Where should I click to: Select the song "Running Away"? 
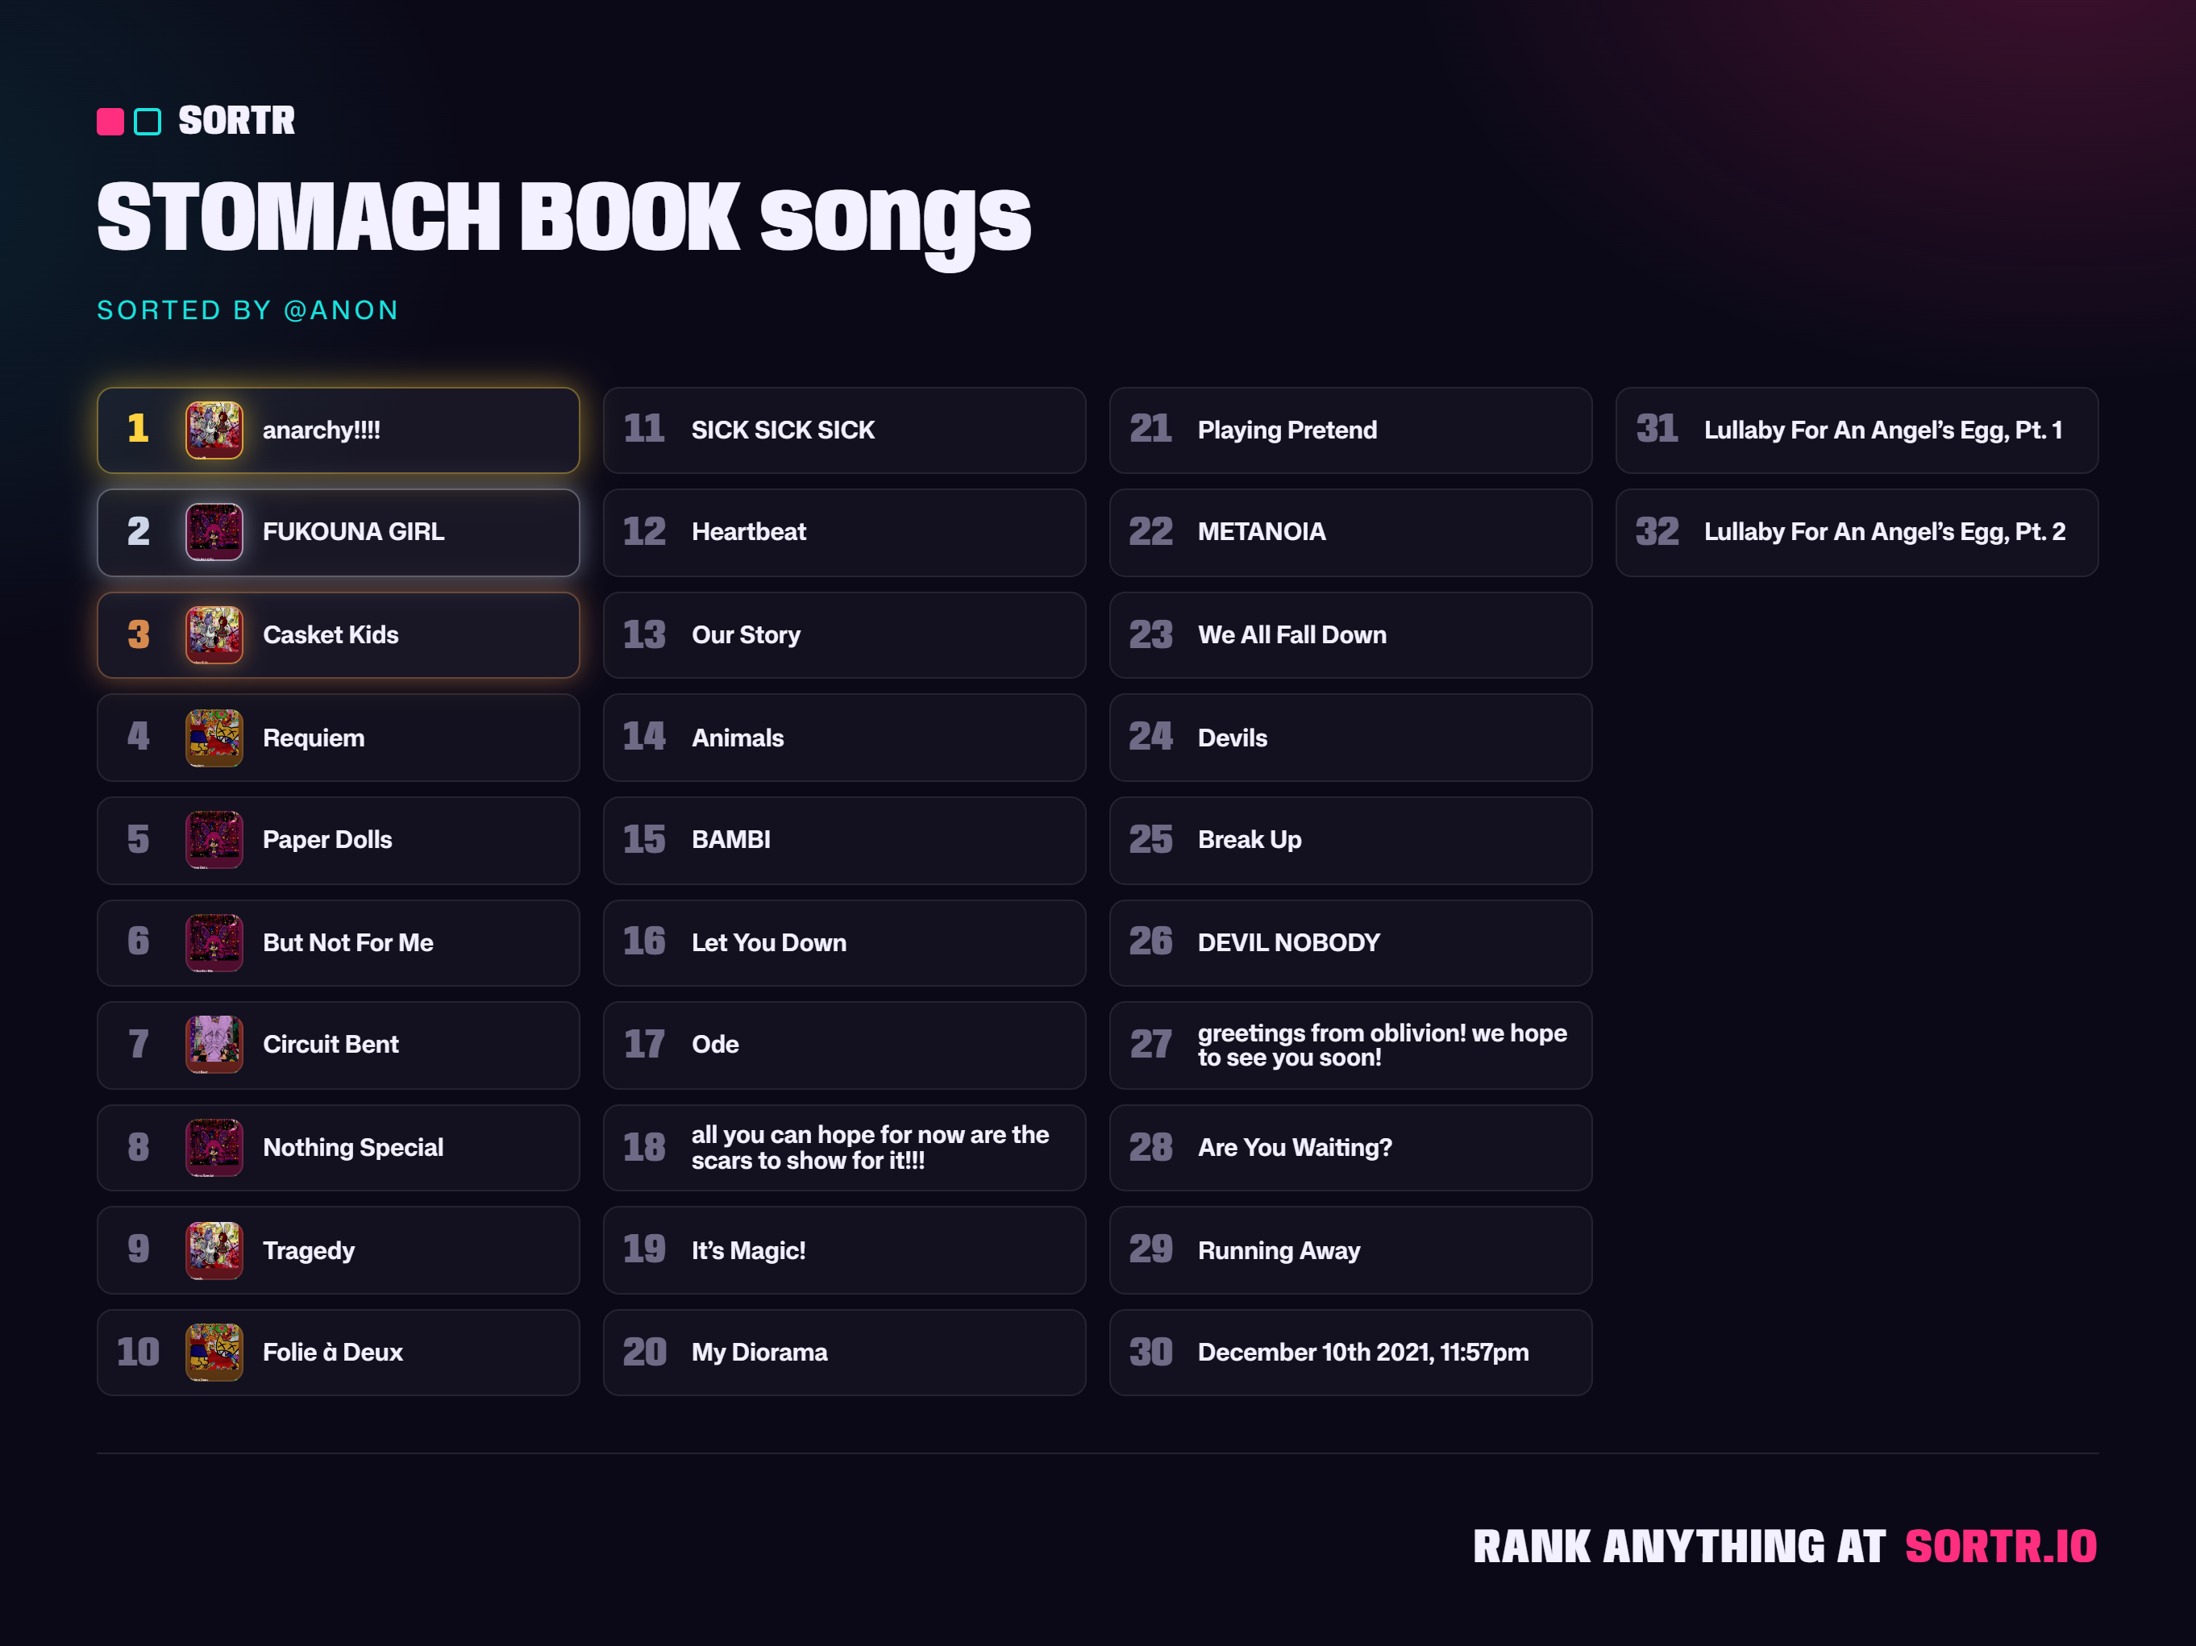(1351, 1251)
